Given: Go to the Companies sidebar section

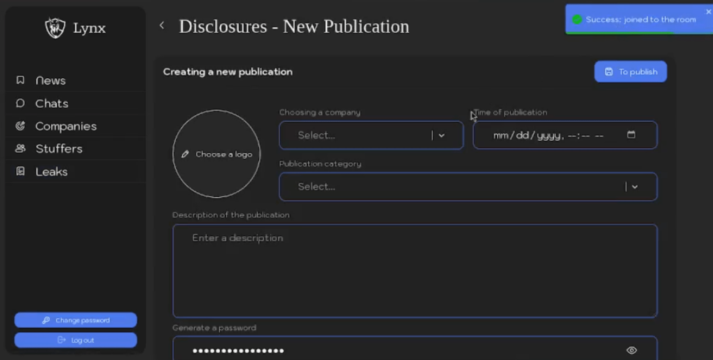Looking at the screenshot, I should [x=75, y=126].
